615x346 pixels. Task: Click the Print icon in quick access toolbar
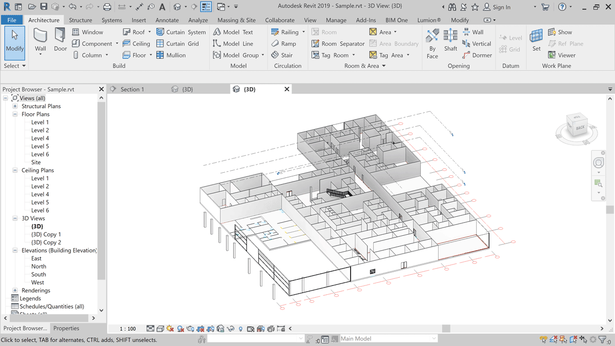pos(107,7)
